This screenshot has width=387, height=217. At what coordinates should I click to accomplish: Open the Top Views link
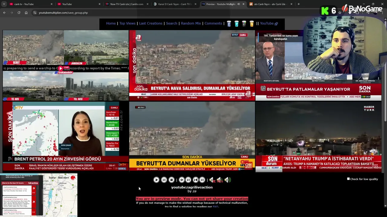tap(127, 24)
